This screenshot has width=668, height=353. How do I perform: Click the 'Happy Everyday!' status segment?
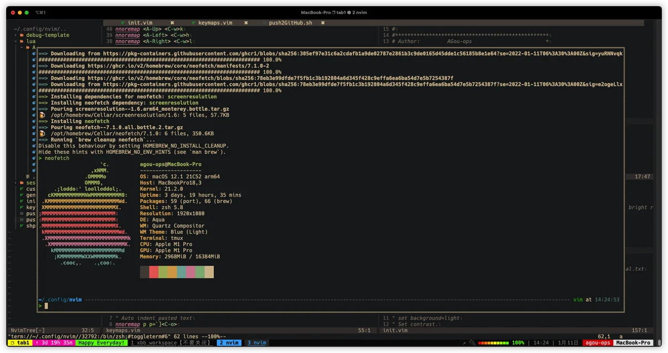102,343
